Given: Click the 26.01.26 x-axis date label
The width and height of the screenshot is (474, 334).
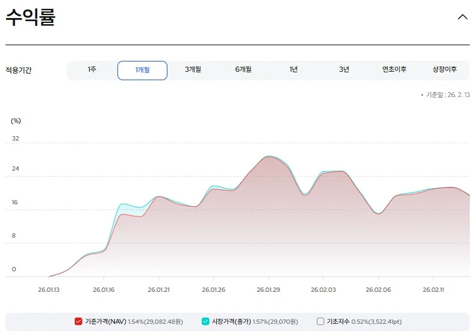Looking at the screenshot, I should (x=214, y=289).
